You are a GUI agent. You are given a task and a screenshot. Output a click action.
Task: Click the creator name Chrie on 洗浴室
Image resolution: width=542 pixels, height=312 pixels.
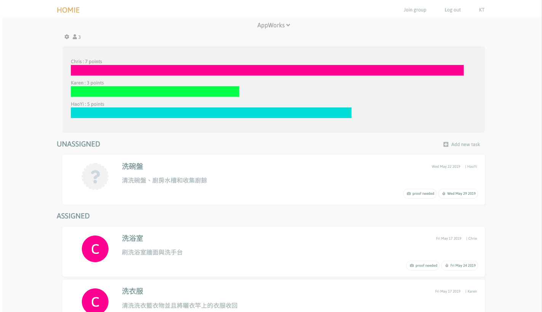click(x=472, y=239)
